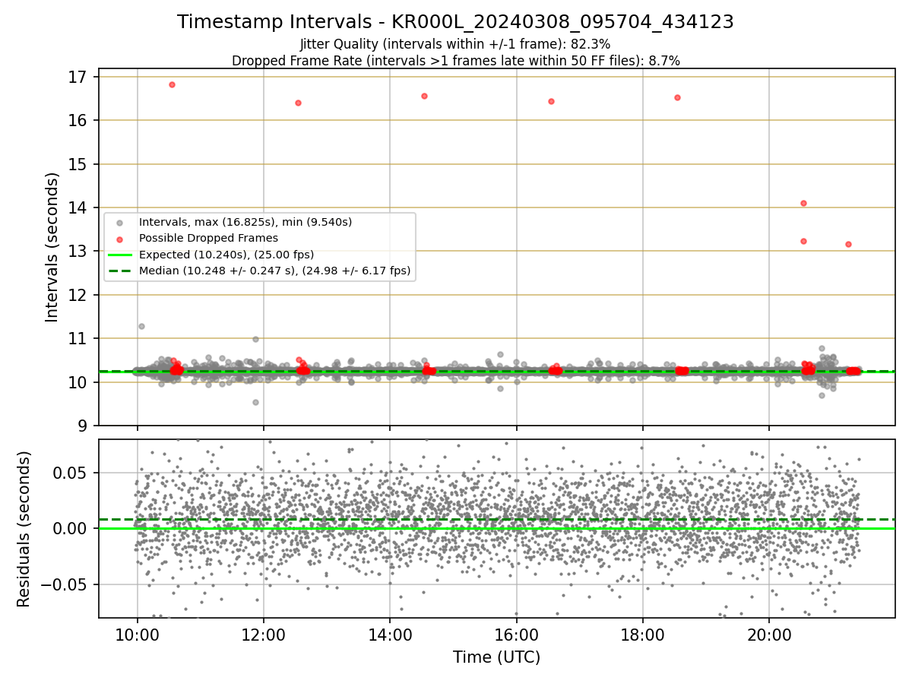Click the 'Intervals (seconds)' y-axis label
The height and width of the screenshot is (684, 912).
point(52,247)
